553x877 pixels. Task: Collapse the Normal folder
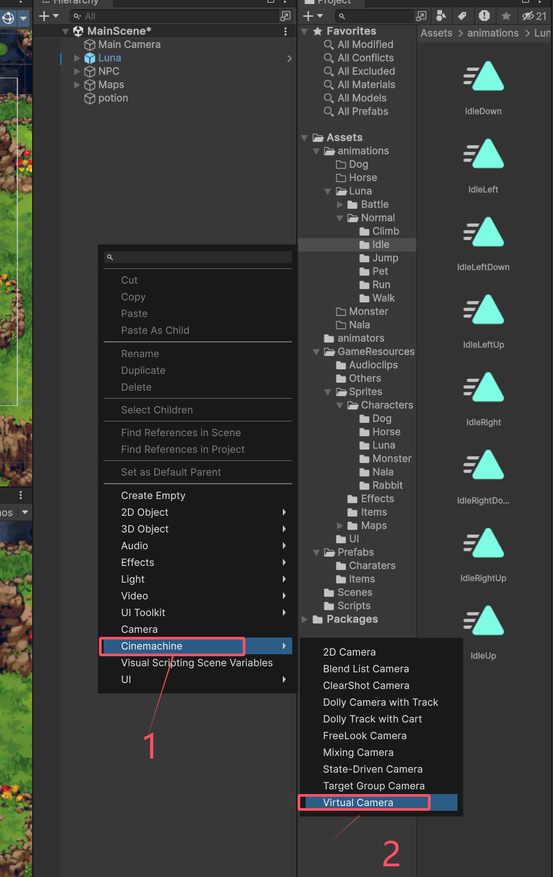(x=340, y=218)
